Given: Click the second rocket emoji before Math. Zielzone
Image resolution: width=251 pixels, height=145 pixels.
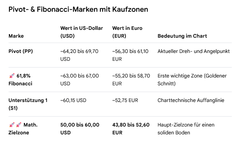Looking at the screenshot, I should (19, 125).
